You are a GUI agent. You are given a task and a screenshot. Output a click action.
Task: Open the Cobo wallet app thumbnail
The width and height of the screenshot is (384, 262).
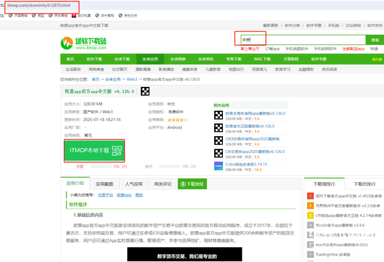[218, 166]
